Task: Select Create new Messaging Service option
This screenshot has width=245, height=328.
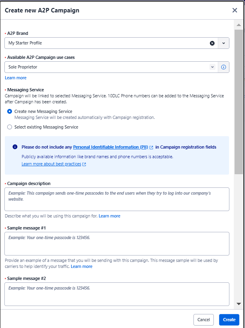Action: 9,111
